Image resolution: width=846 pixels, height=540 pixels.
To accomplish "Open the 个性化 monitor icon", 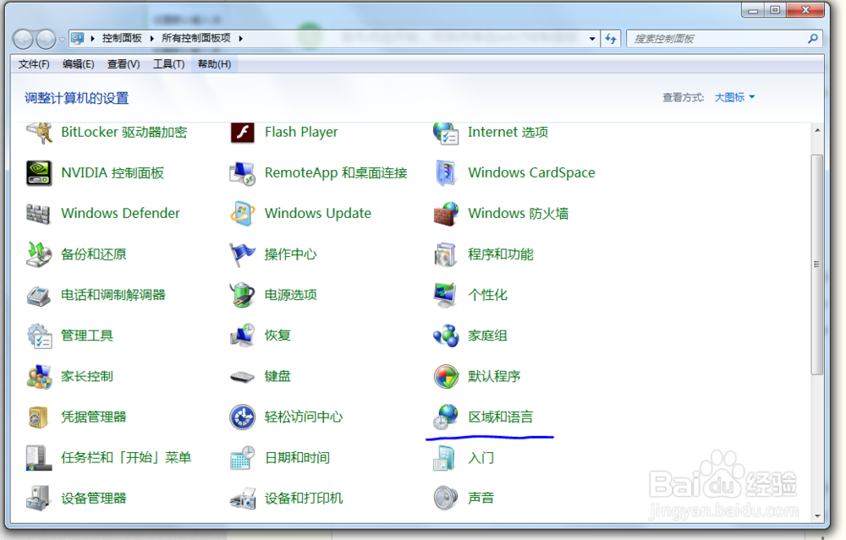I will (446, 295).
